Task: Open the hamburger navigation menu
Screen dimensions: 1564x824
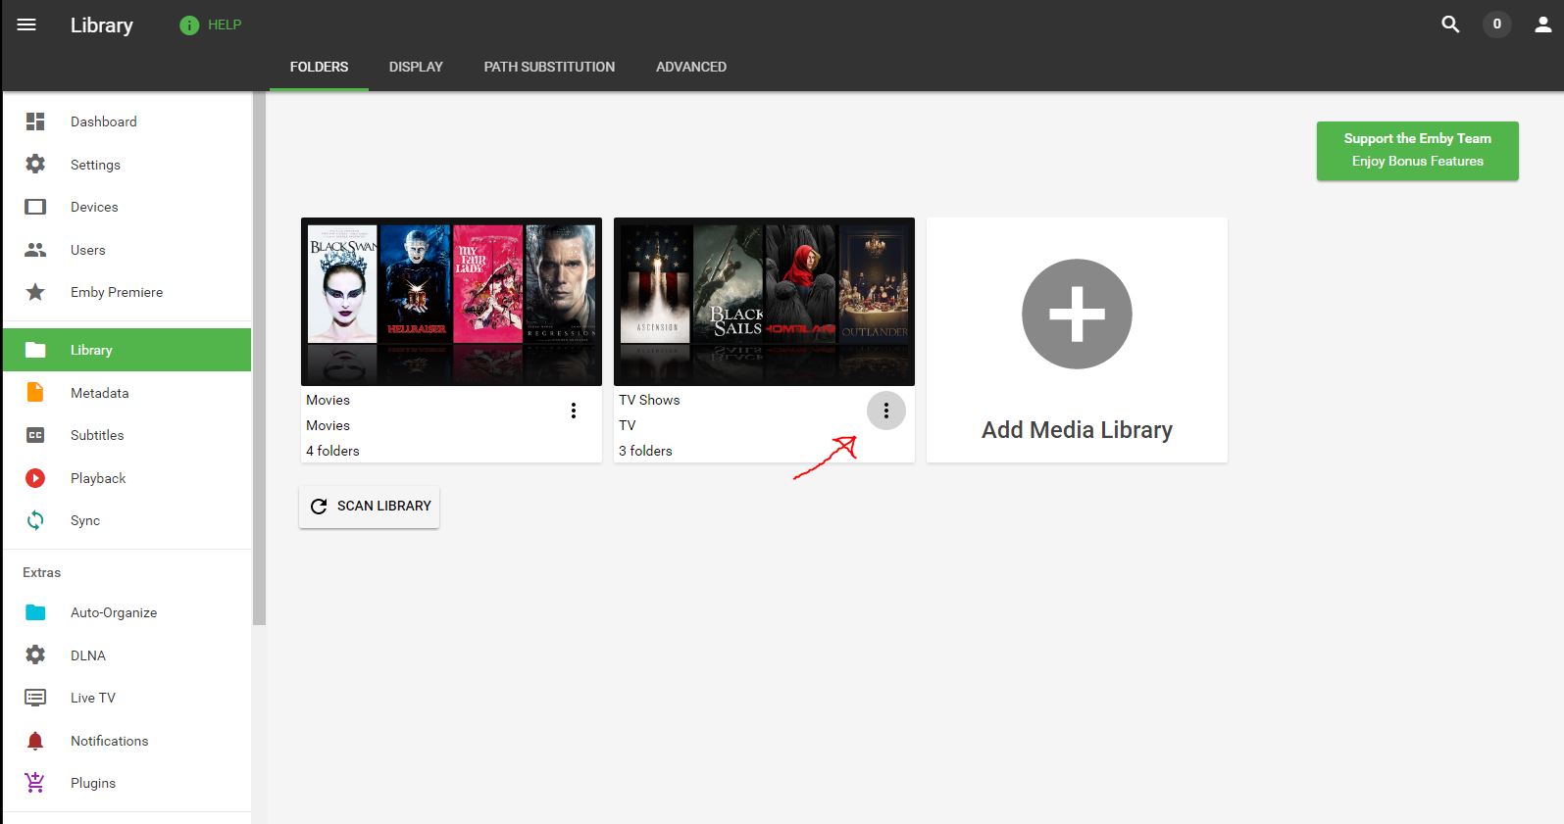Action: pos(26,24)
